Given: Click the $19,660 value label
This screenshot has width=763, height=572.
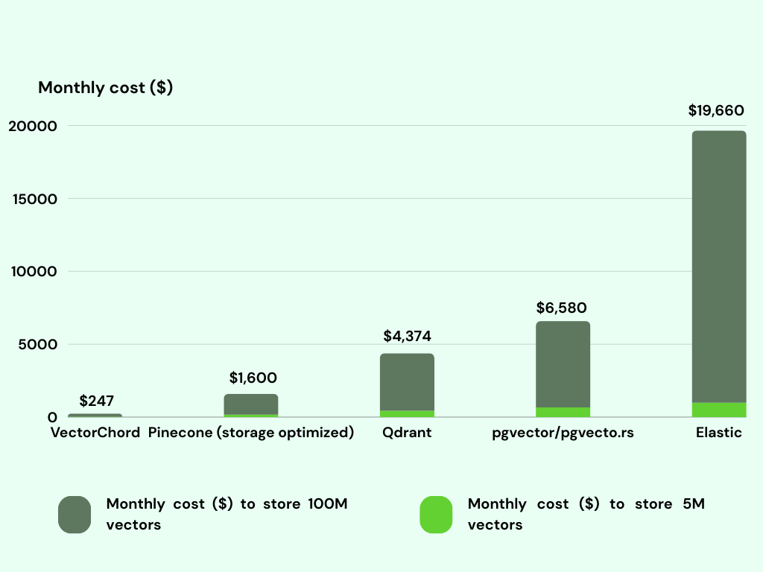Looking at the screenshot, I should click(716, 111).
